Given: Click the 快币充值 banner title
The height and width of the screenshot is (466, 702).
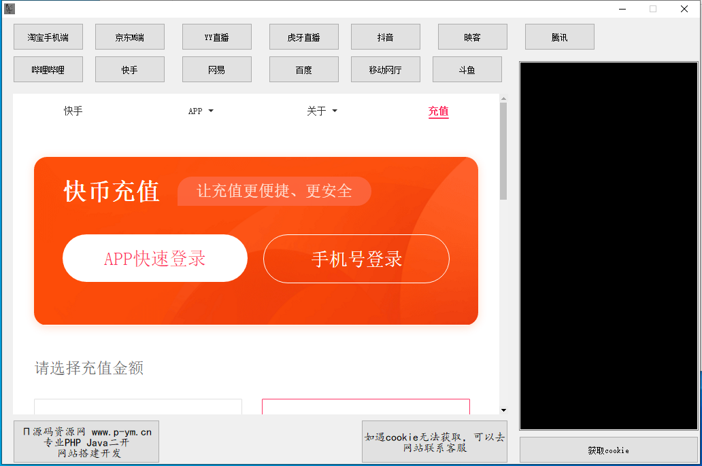Looking at the screenshot, I should click(x=112, y=192).
